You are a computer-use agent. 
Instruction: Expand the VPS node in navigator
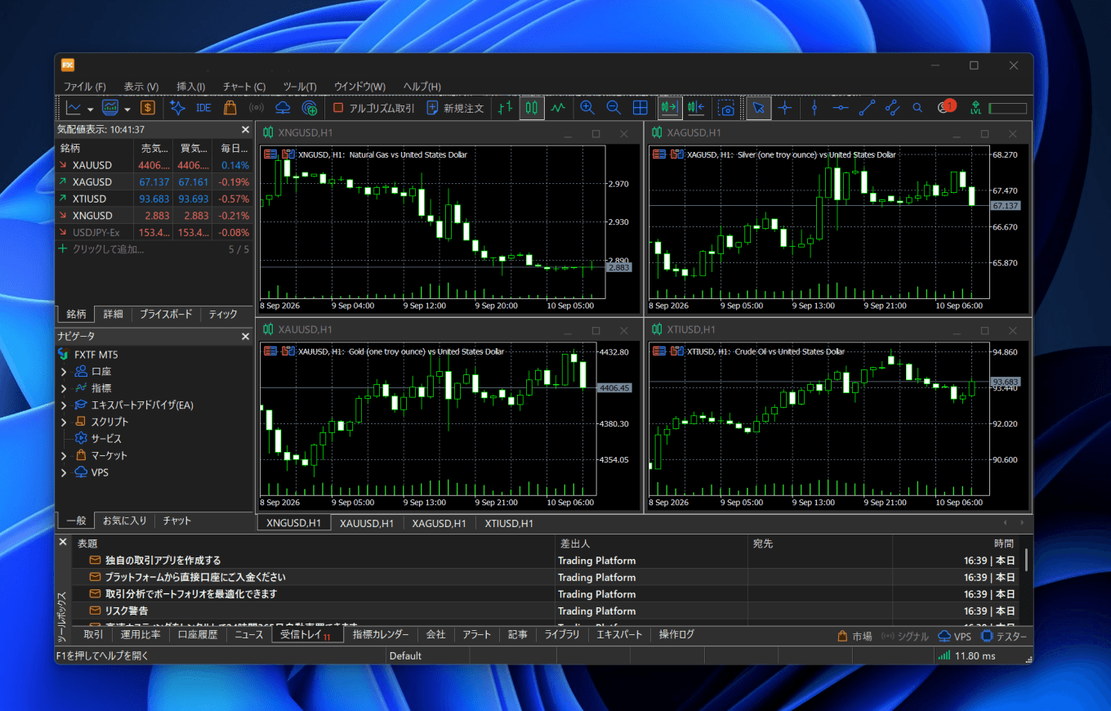coord(64,472)
